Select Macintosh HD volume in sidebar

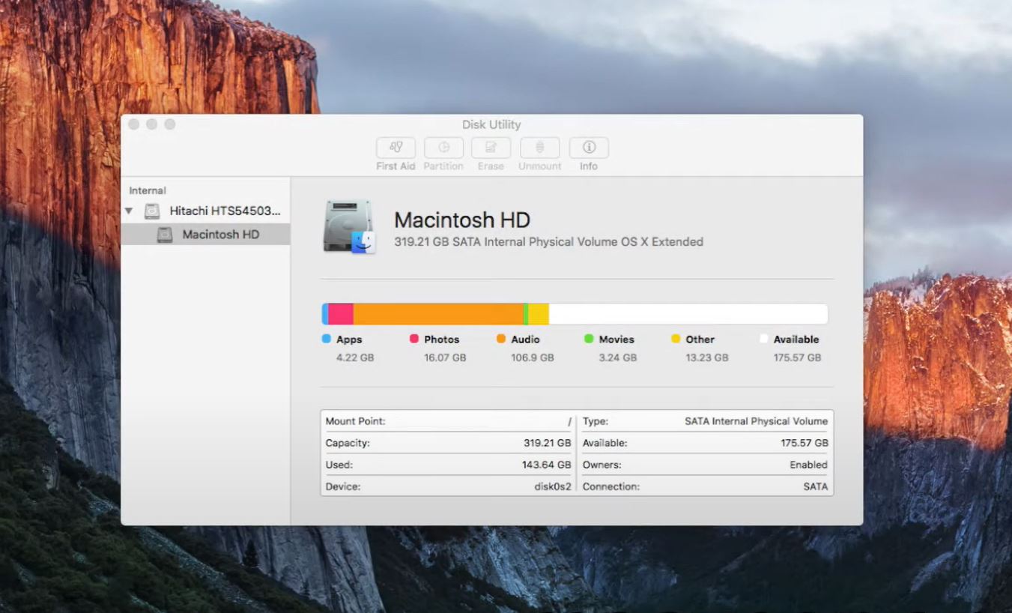[205, 235]
